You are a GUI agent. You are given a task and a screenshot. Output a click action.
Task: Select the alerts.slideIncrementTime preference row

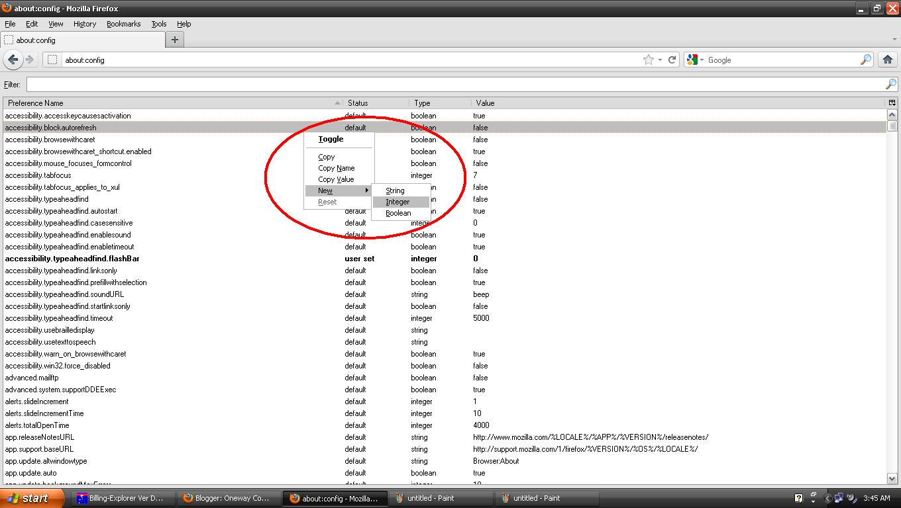pyautogui.click(x=445, y=413)
